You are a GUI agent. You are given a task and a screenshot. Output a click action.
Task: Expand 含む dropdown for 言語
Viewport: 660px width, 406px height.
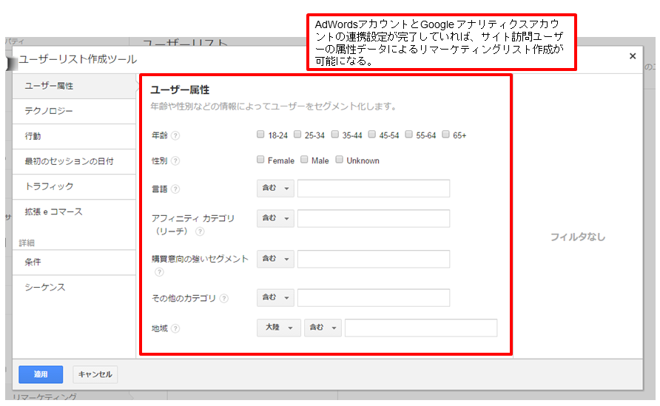pyautogui.click(x=275, y=189)
